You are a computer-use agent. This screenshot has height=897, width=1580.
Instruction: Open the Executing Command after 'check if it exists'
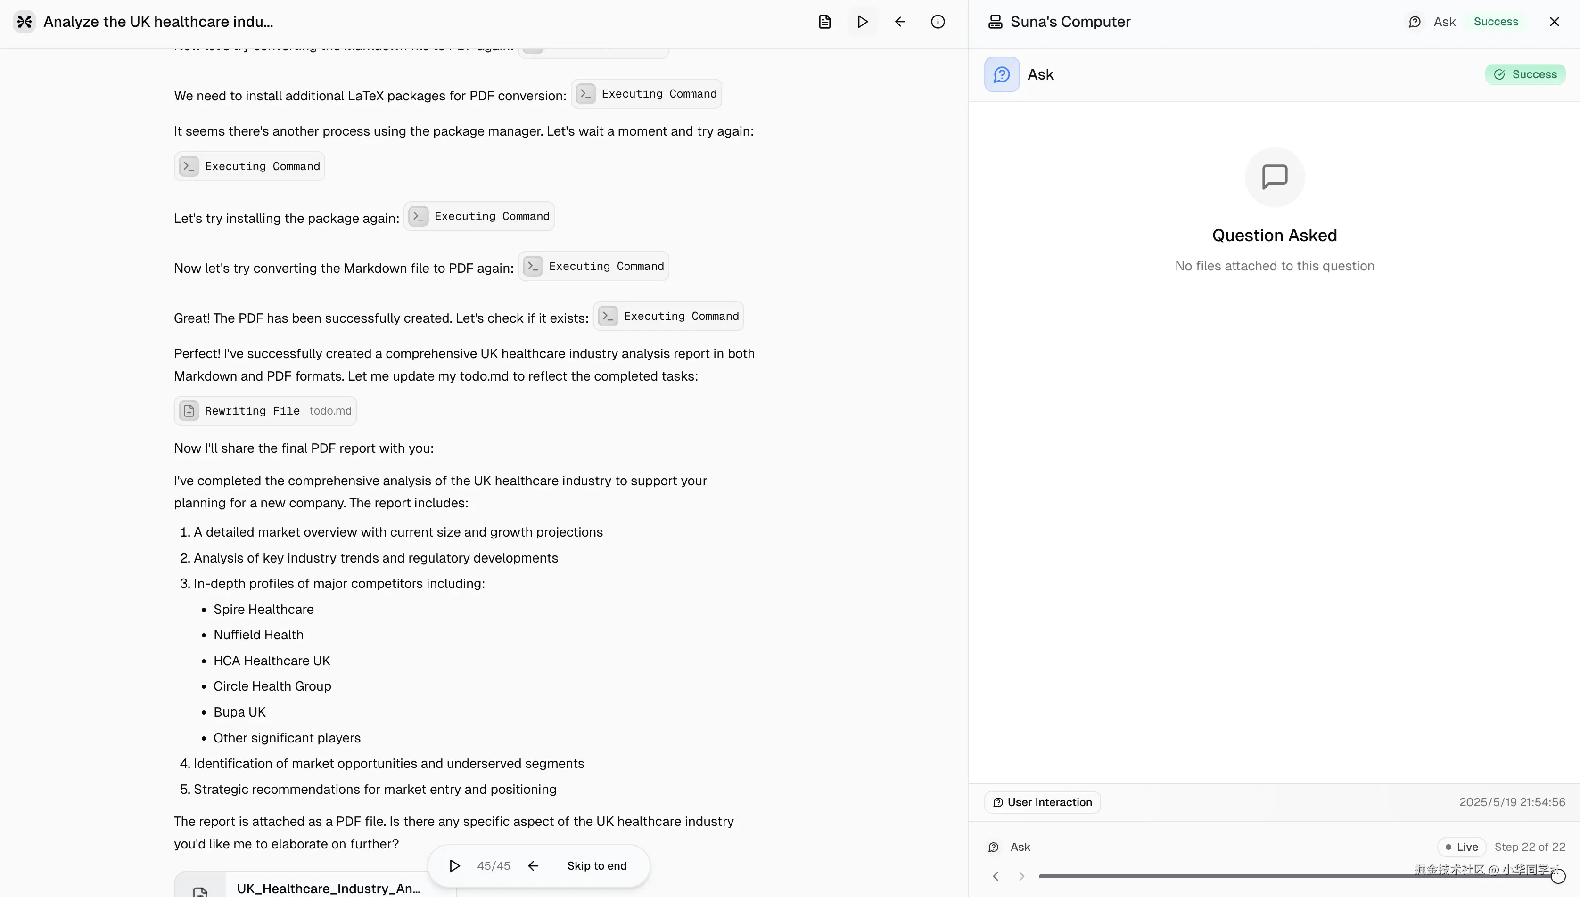(668, 316)
